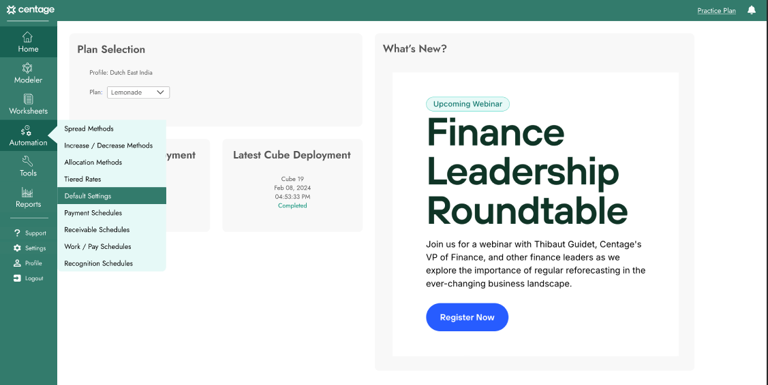
Task: Open the Worksheets sidebar icon
Action: [28, 99]
